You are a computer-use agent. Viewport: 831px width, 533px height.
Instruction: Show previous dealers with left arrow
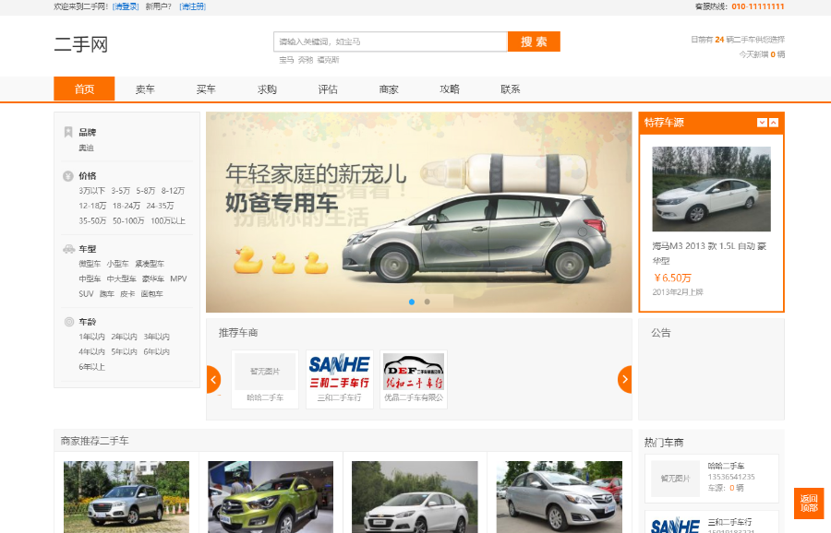213,379
